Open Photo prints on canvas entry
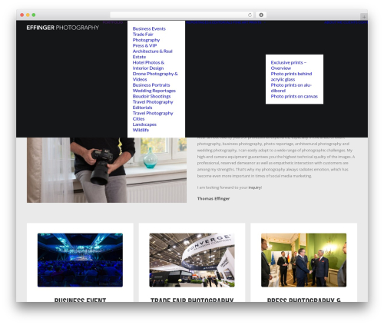 point(294,96)
